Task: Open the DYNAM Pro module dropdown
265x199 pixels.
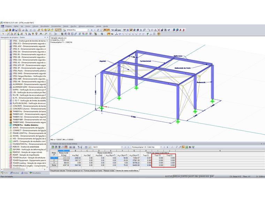Action: 88,30
